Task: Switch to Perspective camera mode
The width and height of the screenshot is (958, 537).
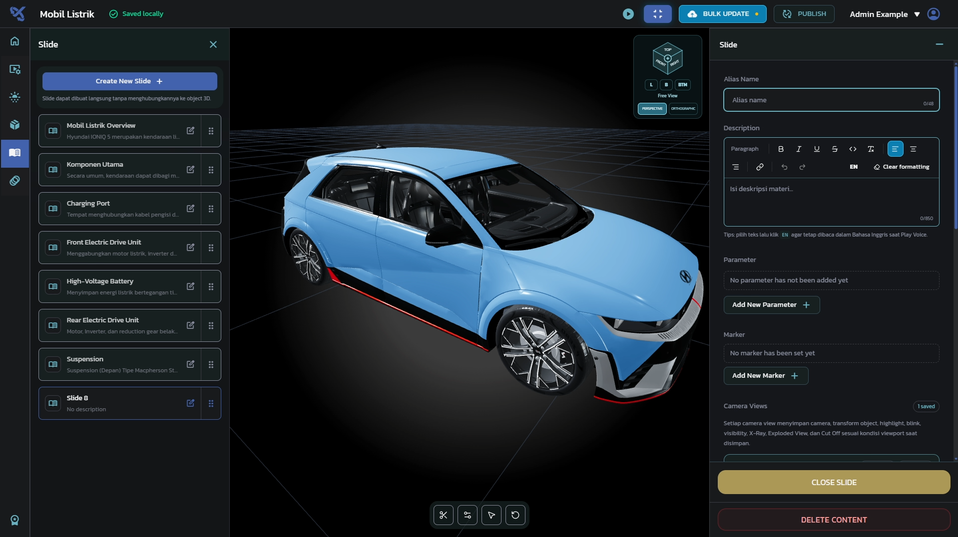Action: click(x=652, y=108)
